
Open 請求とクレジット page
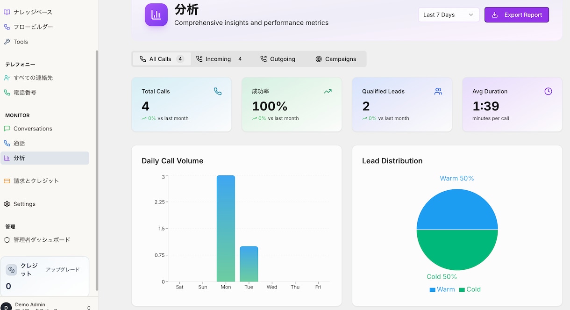(45, 181)
